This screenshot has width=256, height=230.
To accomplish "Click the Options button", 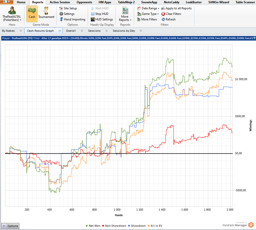I will click(10, 226).
